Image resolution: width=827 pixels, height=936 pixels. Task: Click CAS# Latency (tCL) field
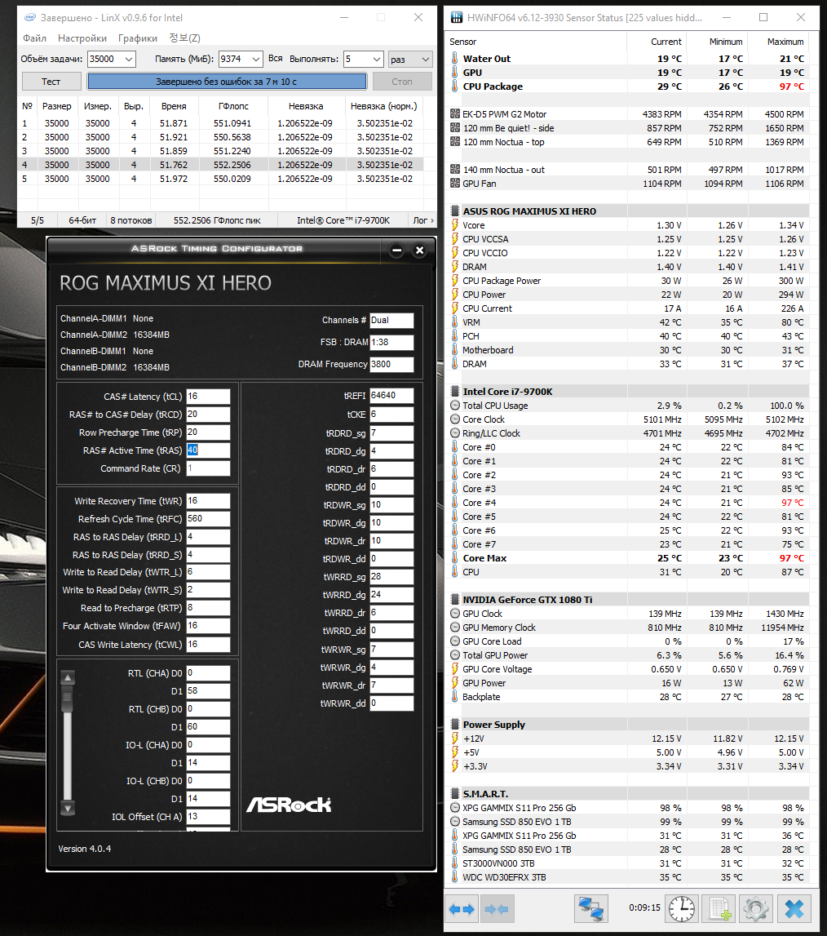coord(208,397)
